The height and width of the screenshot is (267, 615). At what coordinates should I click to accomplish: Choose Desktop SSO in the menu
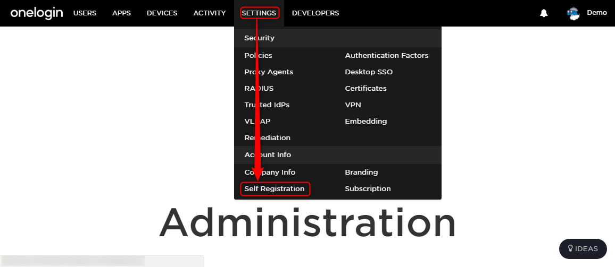point(369,72)
